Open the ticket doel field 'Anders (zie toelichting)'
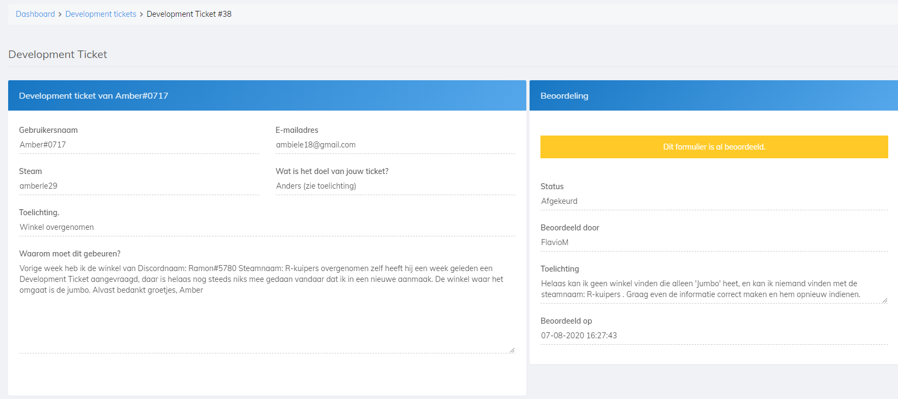Viewport: 898px width, 399px height. coord(395,186)
